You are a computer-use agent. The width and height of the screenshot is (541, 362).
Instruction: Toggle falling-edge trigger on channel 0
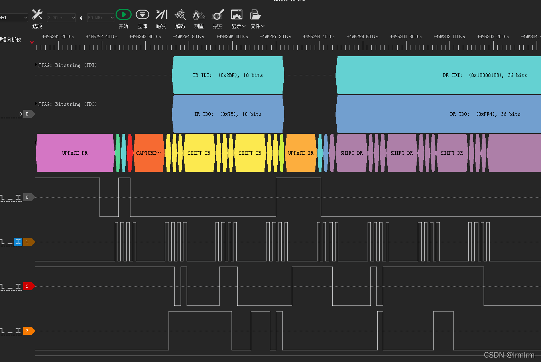2,197
